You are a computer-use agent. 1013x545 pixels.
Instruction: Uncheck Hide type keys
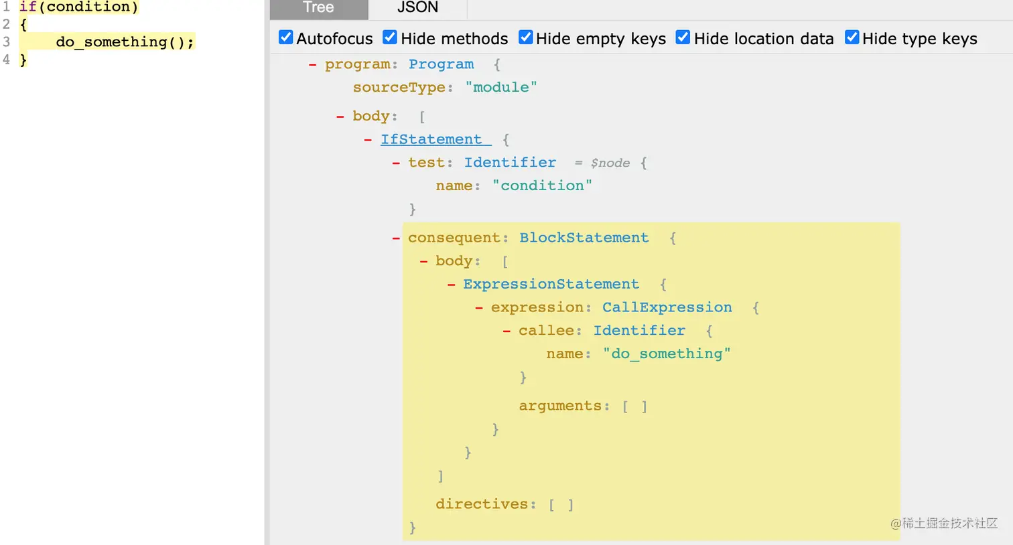click(852, 37)
